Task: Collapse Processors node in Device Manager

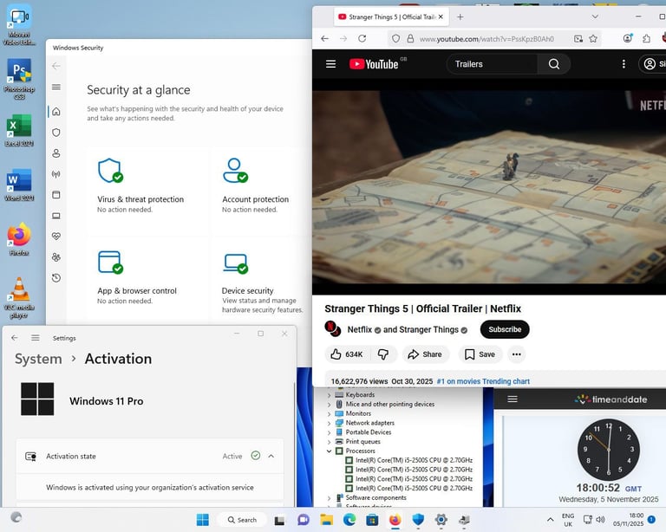Action: pyautogui.click(x=330, y=451)
